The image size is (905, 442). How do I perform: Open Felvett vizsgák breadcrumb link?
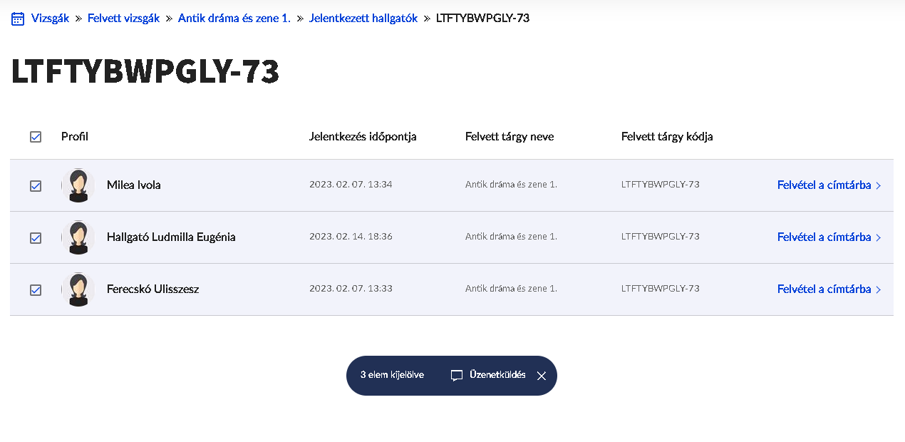tap(123, 19)
